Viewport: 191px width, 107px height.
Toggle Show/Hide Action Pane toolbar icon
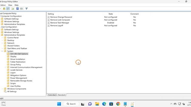pyautogui.click(x=21, y=9)
